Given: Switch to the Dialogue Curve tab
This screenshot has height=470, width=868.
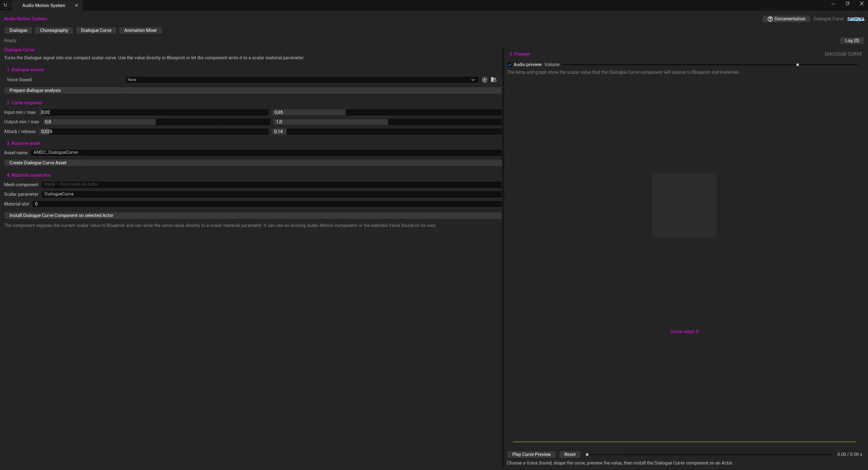Looking at the screenshot, I should click(x=96, y=31).
